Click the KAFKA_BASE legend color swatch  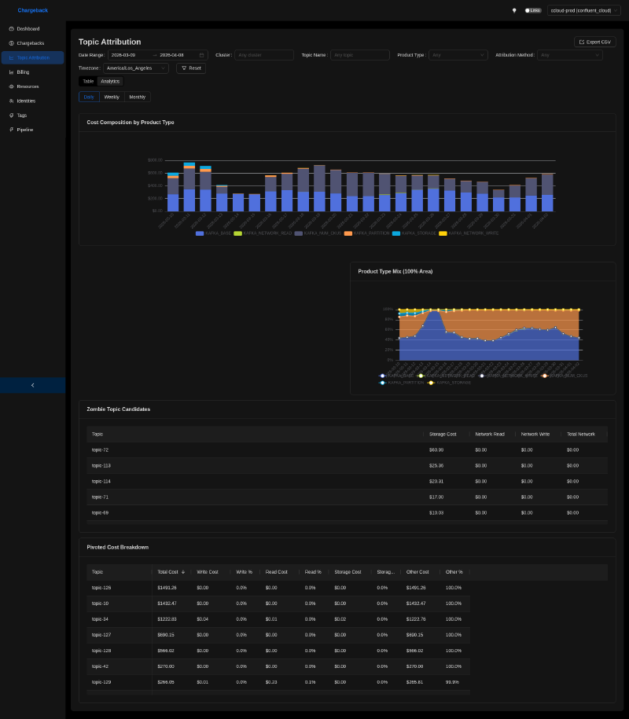[199, 233]
